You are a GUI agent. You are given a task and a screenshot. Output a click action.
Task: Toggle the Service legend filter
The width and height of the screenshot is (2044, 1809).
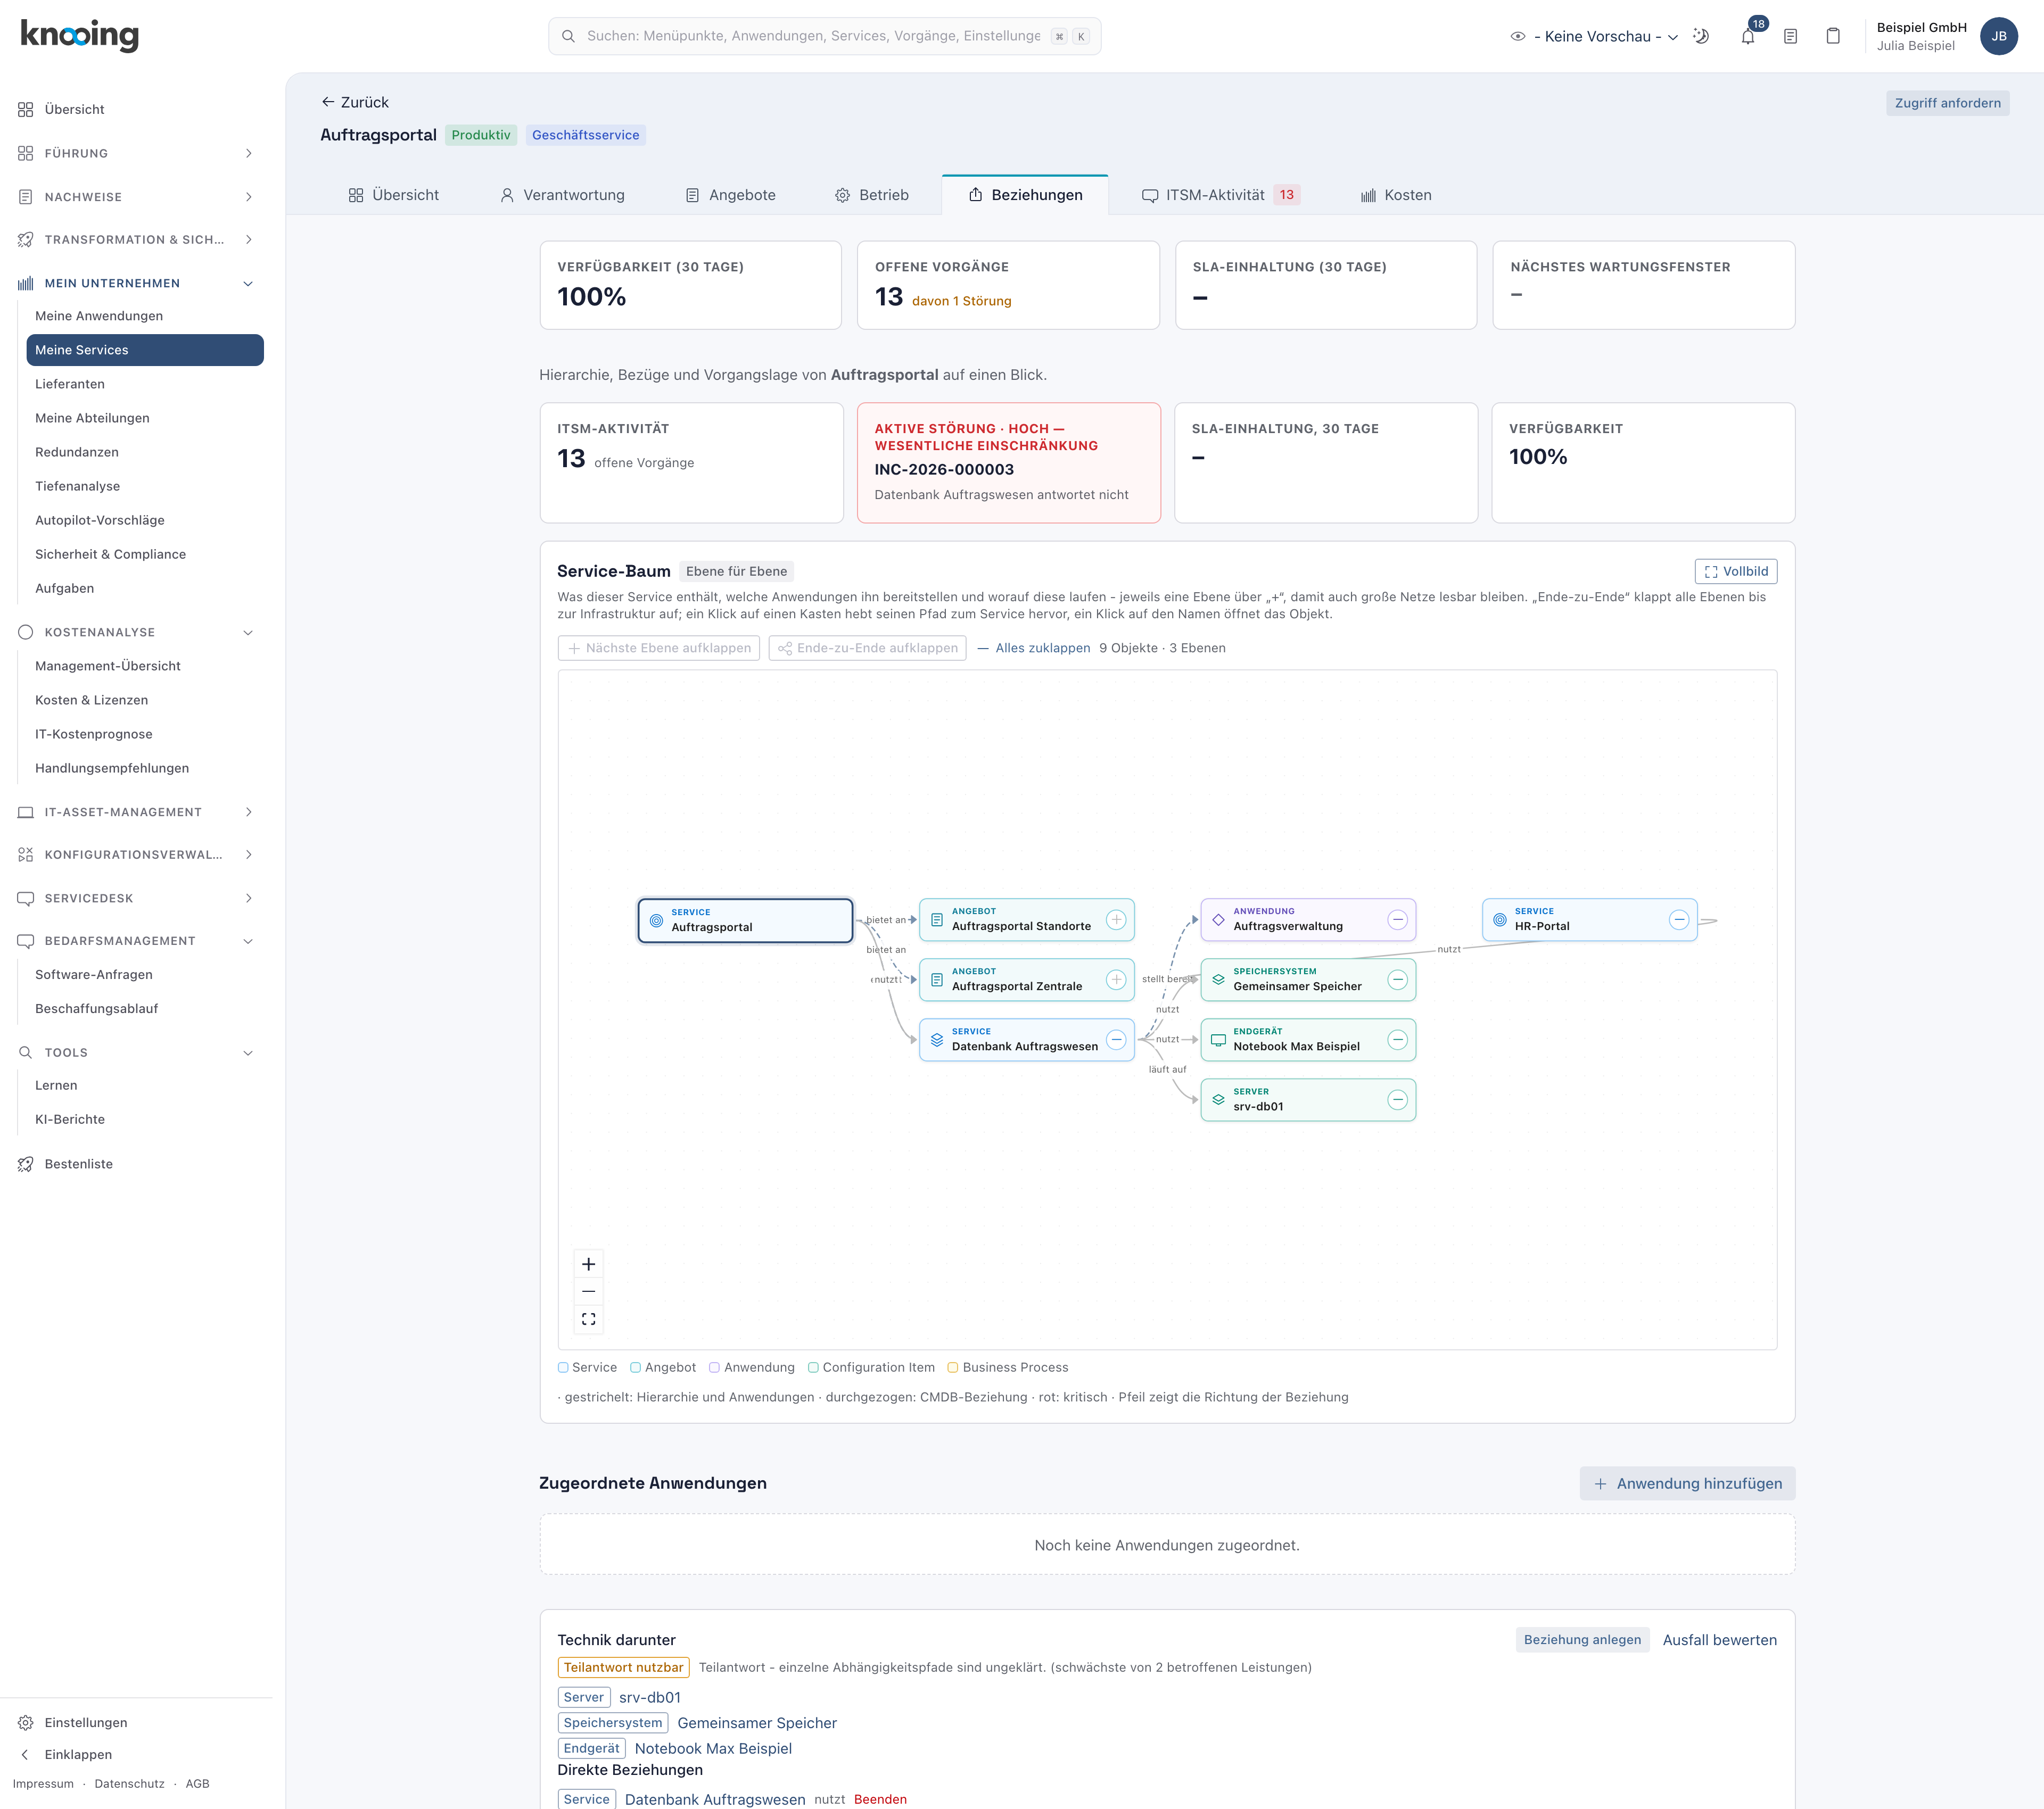pos(587,1367)
